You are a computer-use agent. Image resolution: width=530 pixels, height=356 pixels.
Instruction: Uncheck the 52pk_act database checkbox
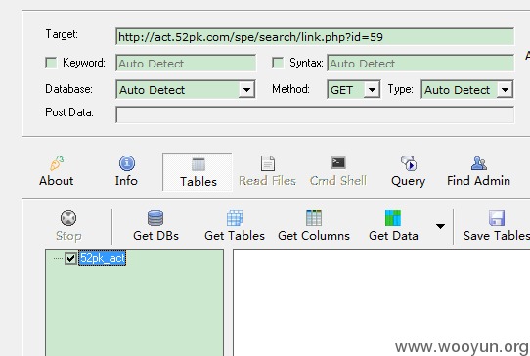coord(70,259)
